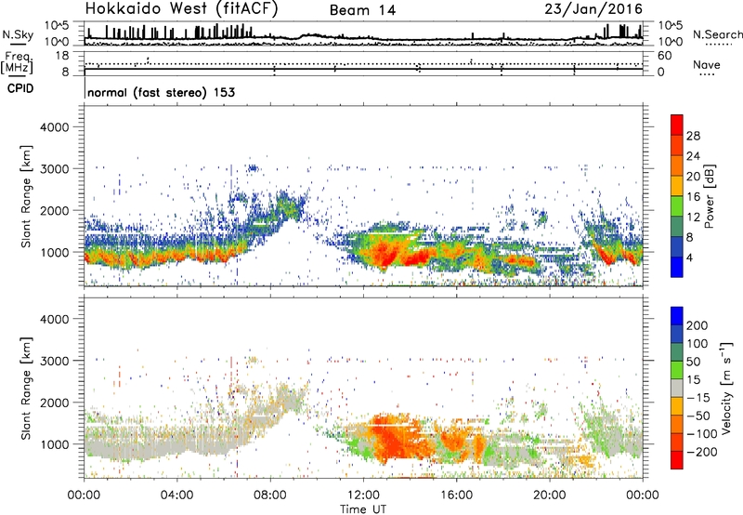Viewport: 743px width, 515px height.
Task: Select the "Freq. [MHz]" axis label
Action: point(17,63)
